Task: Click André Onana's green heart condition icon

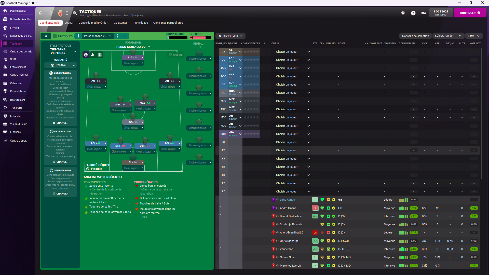Action: coord(322,208)
